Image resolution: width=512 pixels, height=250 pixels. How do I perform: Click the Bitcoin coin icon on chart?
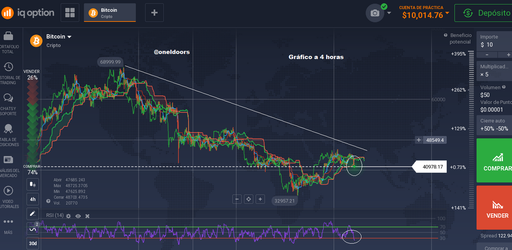point(36,40)
